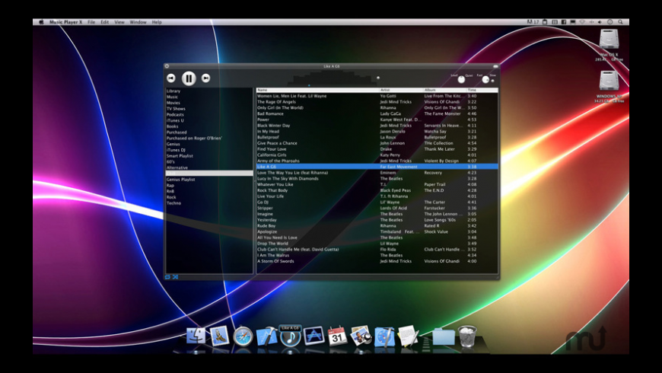Adjust the Loud/Quiet volume knob

pos(461,79)
